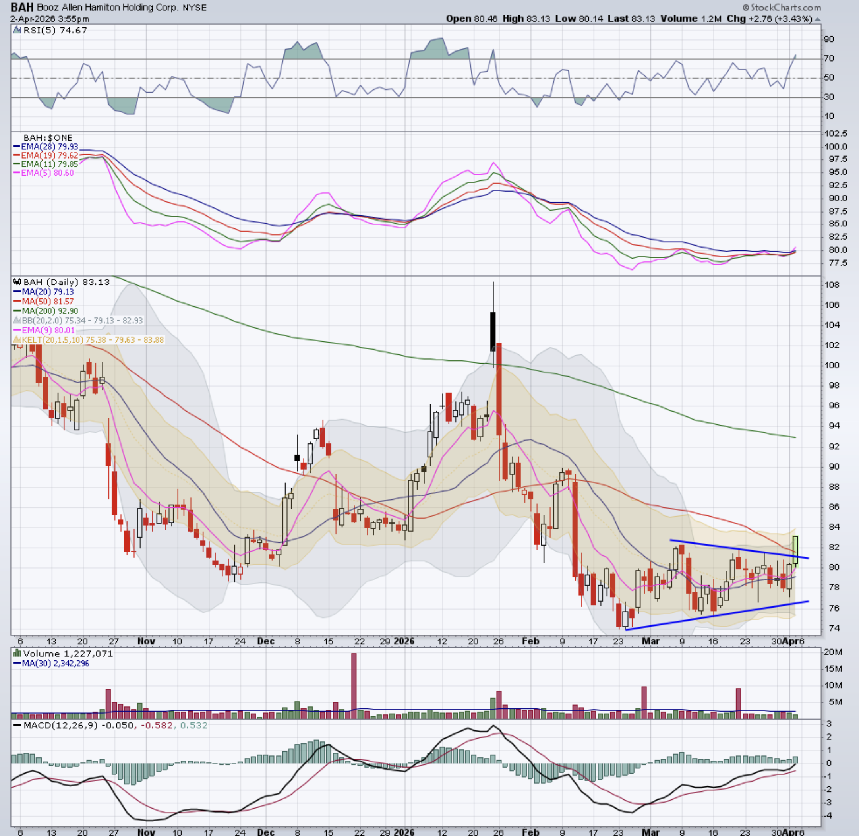Click the MA(50) 81.57 legend entry
859x836 pixels.
click(x=47, y=301)
